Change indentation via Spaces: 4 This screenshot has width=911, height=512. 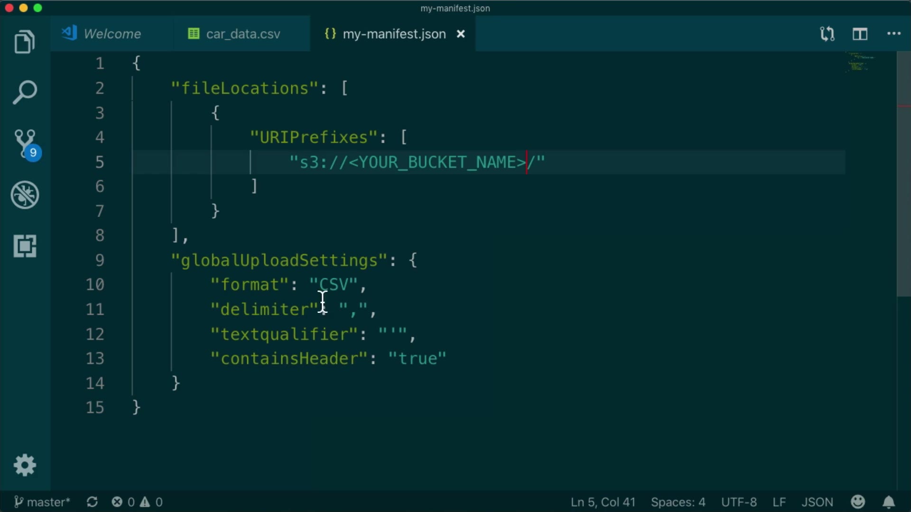point(678,502)
